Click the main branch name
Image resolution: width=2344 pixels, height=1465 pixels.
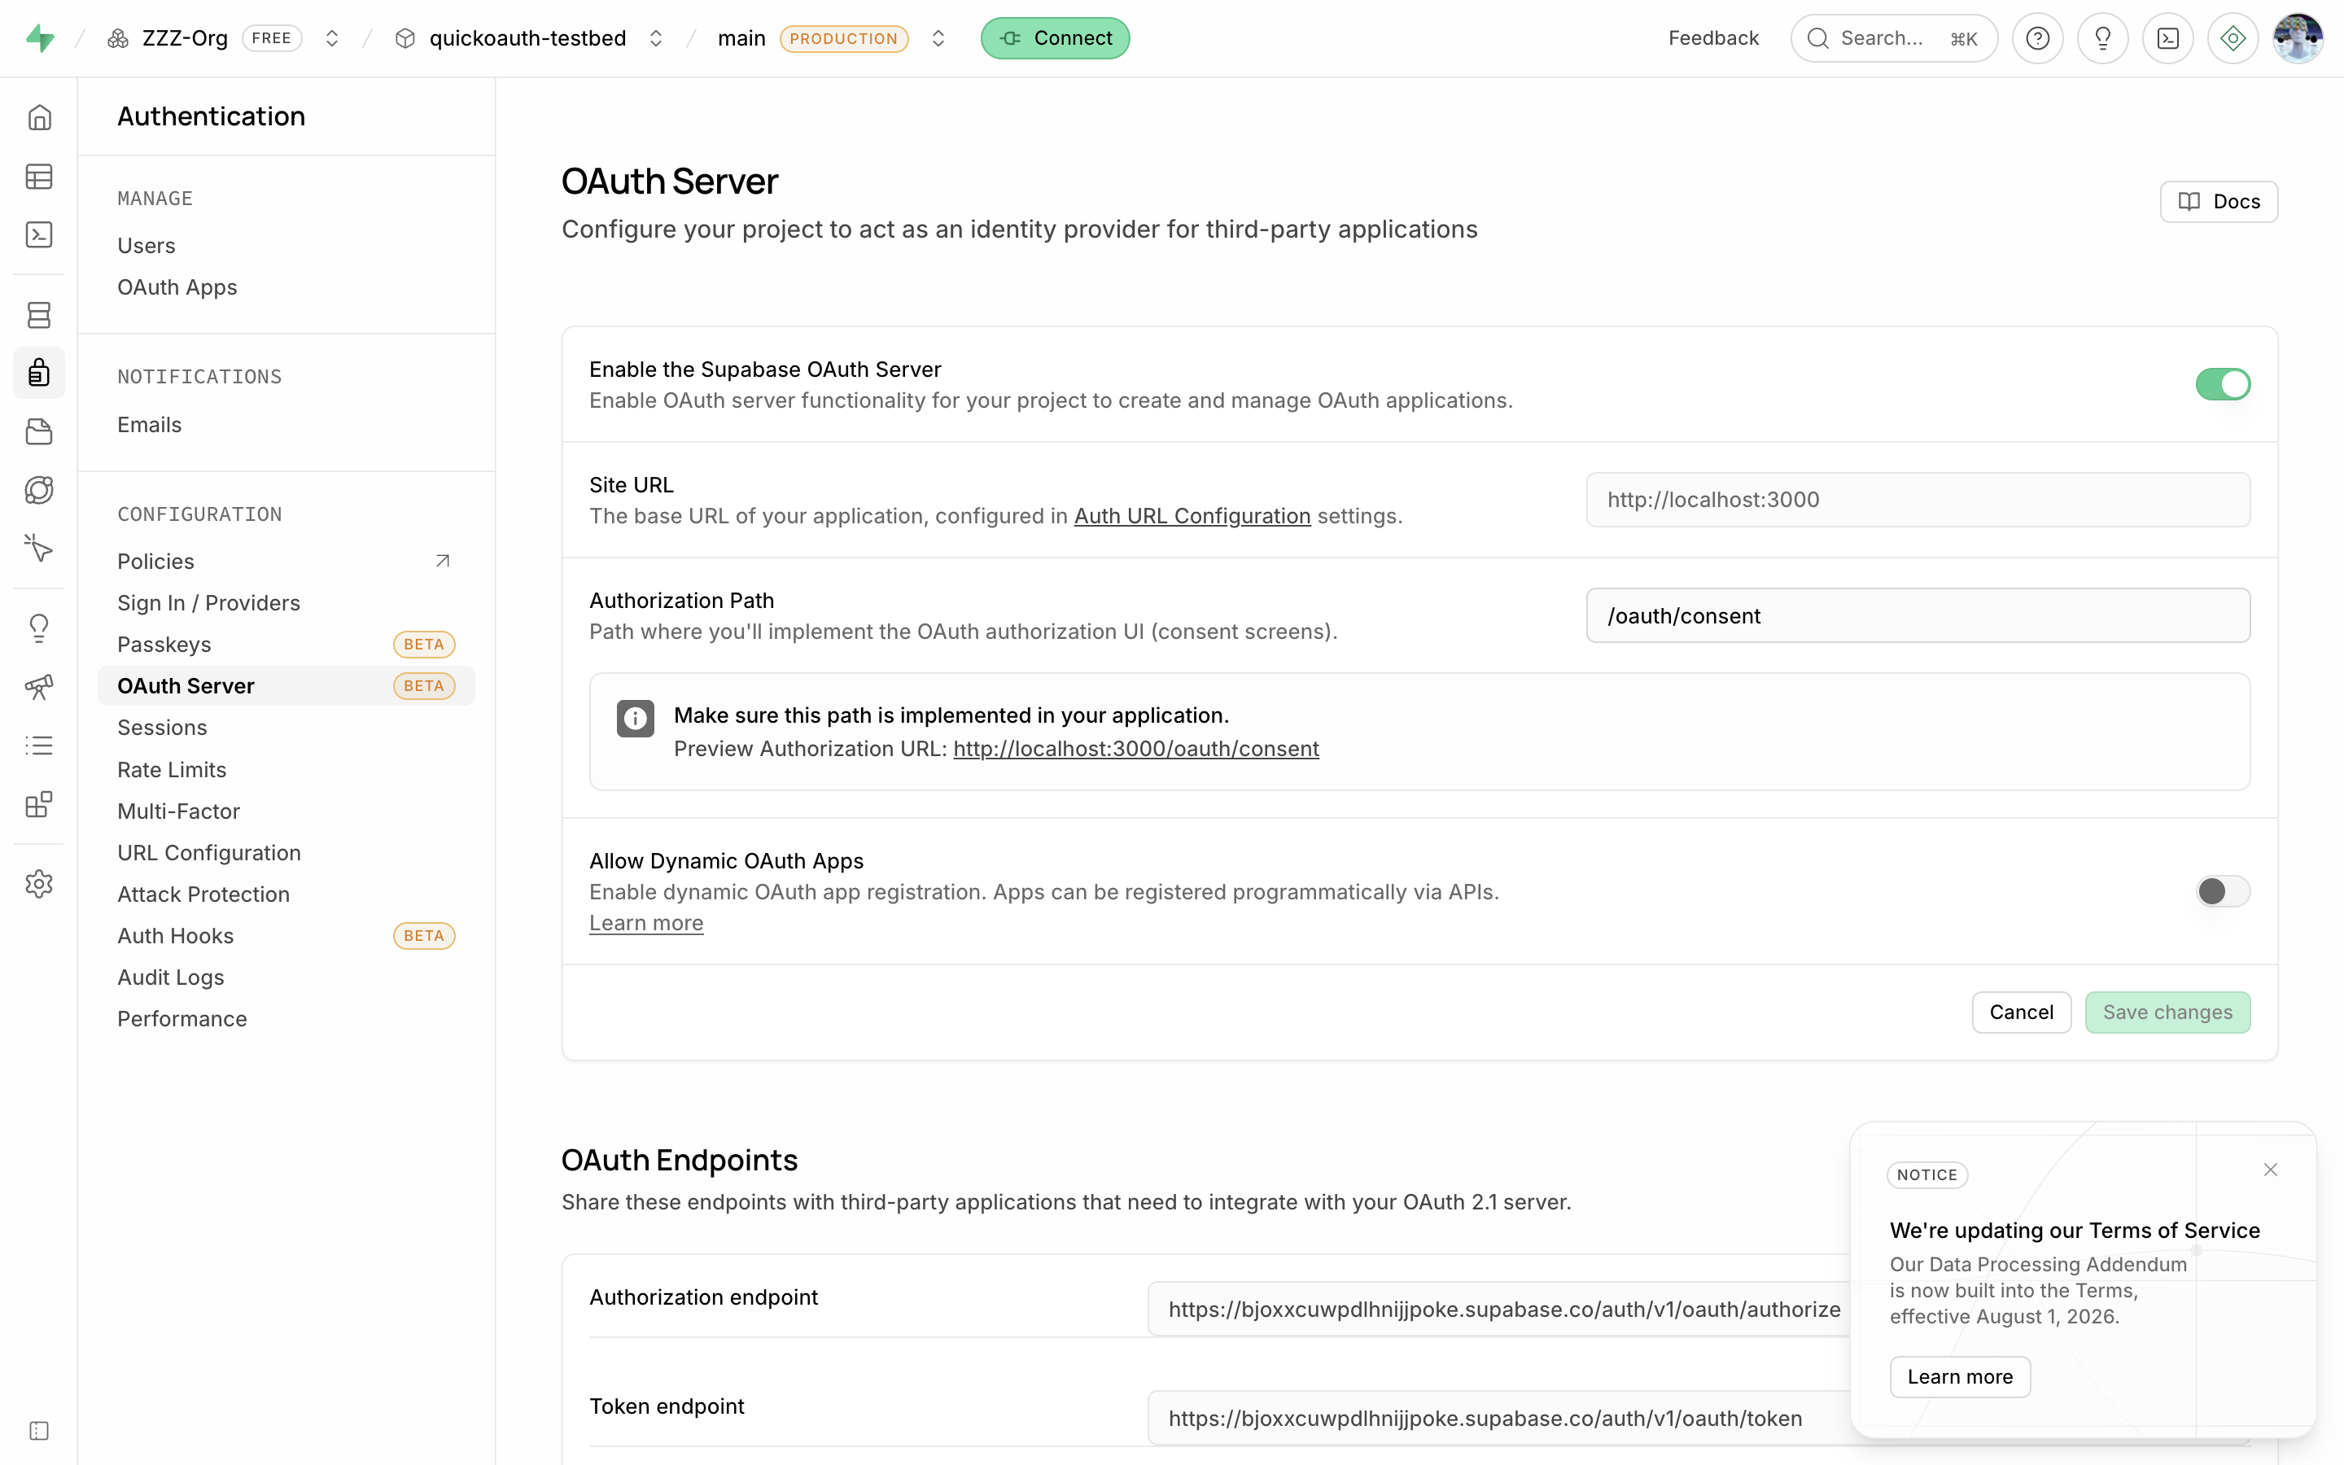(741, 37)
